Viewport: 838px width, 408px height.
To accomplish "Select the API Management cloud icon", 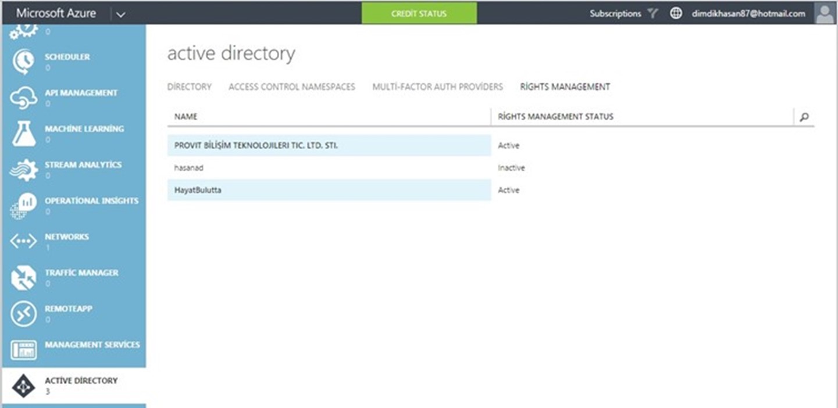I will pos(24,98).
